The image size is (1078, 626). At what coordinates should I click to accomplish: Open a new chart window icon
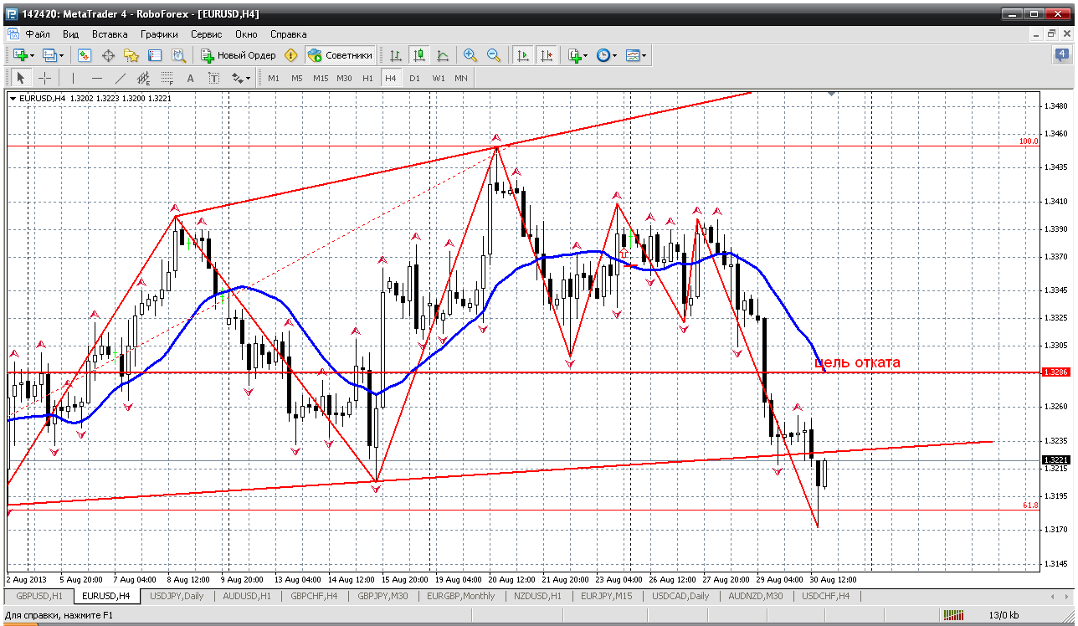point(21,55)
